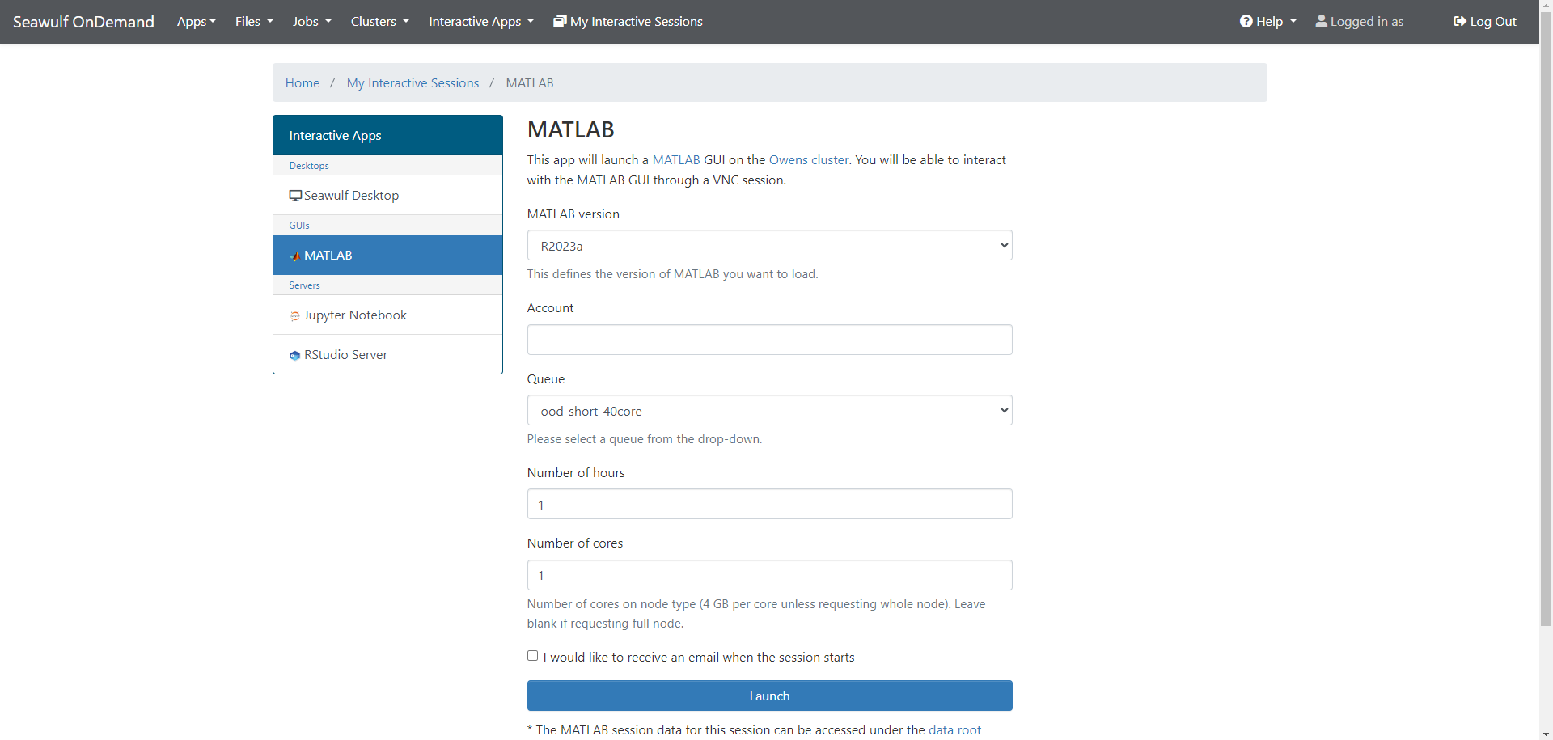Viewport: 1553px width, 740px height.
Task: Open My Interactive Sessions in navbar
Action: click(x=628, y=22)
